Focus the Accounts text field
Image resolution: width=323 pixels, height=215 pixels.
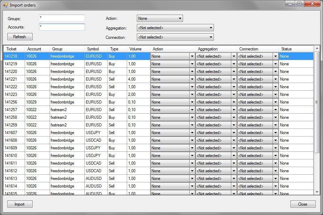62,27
